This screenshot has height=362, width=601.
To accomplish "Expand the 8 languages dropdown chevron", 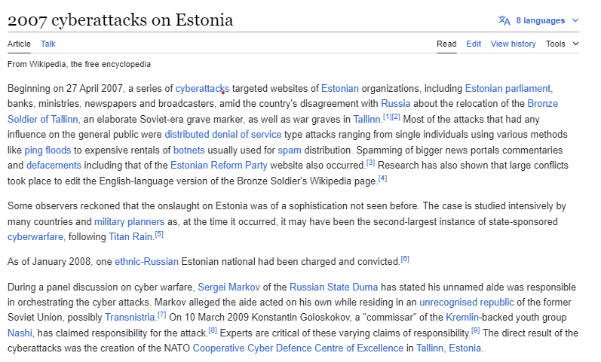I will pyautogui.click(x=575, y=20).
